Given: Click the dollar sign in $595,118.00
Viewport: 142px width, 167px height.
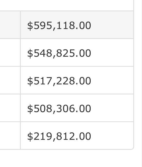Looking at the screenshot, I should tap(30, 26).
